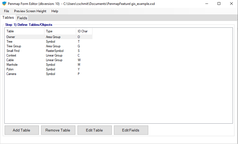Select the Tables tab
Viewport: 238px width, 144px height.
point(8,18)
